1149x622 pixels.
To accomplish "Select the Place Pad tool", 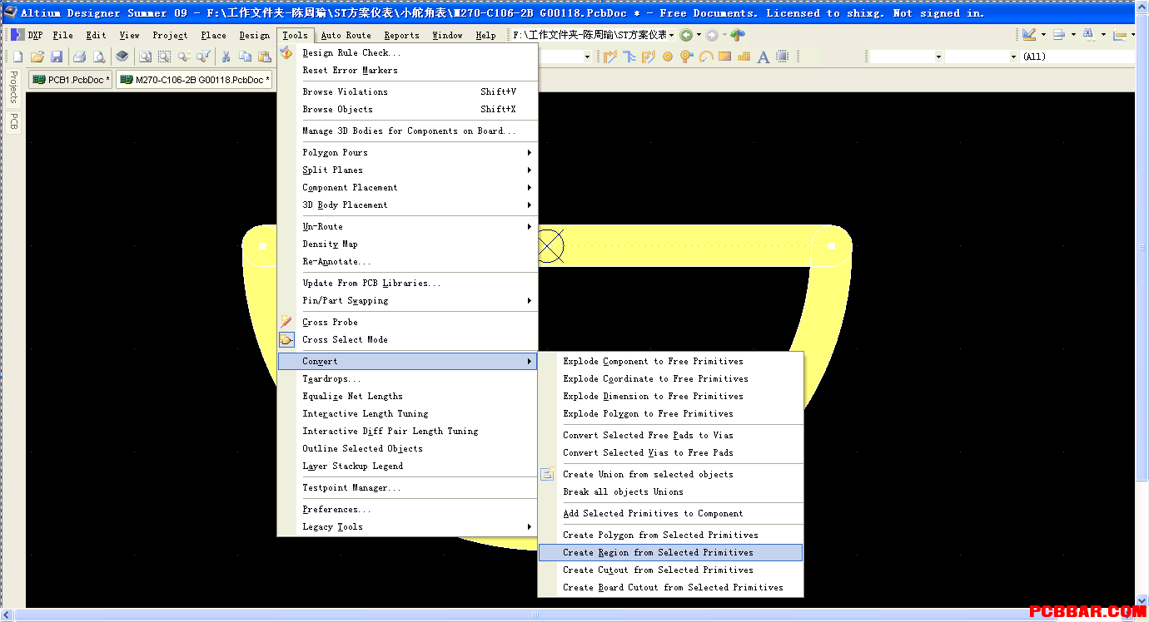I will [x=667, y=57].
